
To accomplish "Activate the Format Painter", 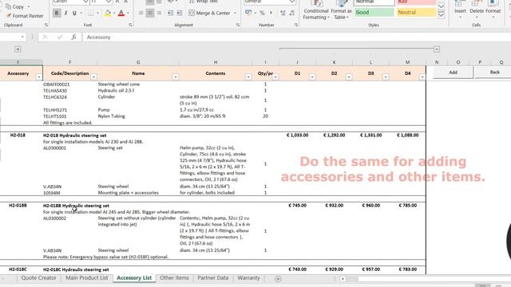I will pyautogui.click(x=25, y=16).
